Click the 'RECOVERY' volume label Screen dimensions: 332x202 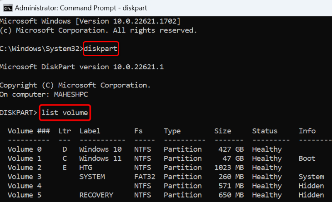pos(96,195)
